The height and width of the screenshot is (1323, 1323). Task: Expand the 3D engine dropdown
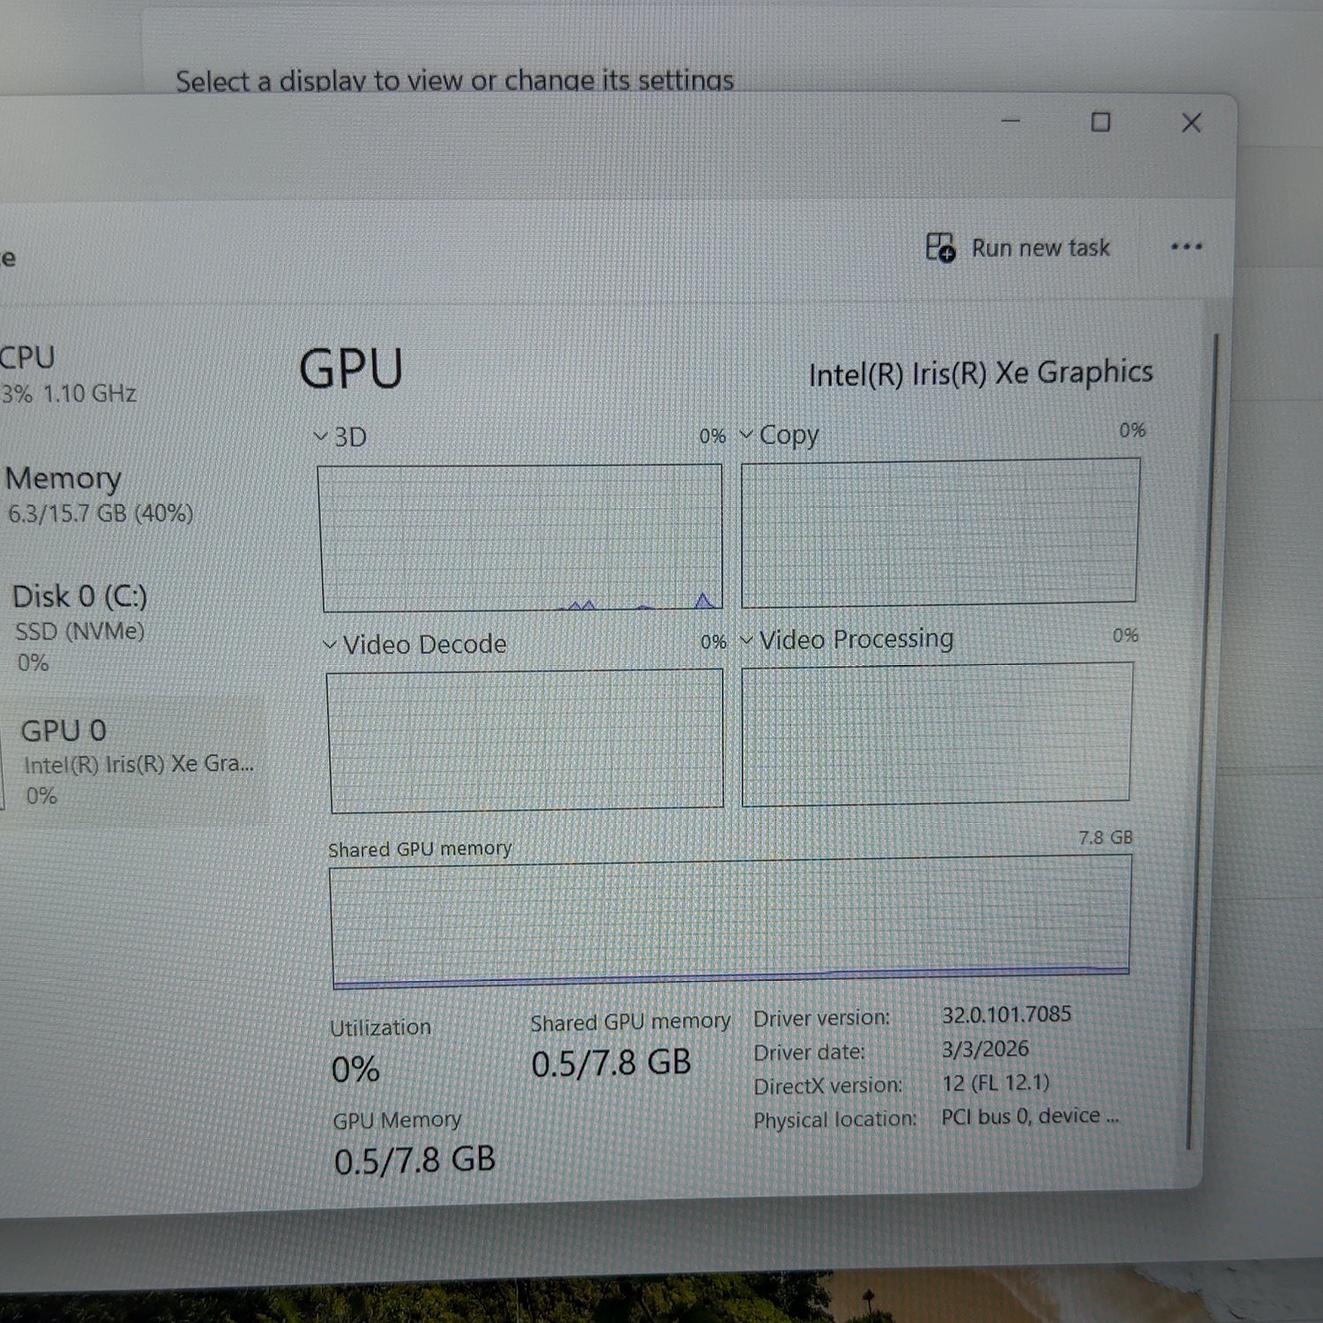click(321, 437)
